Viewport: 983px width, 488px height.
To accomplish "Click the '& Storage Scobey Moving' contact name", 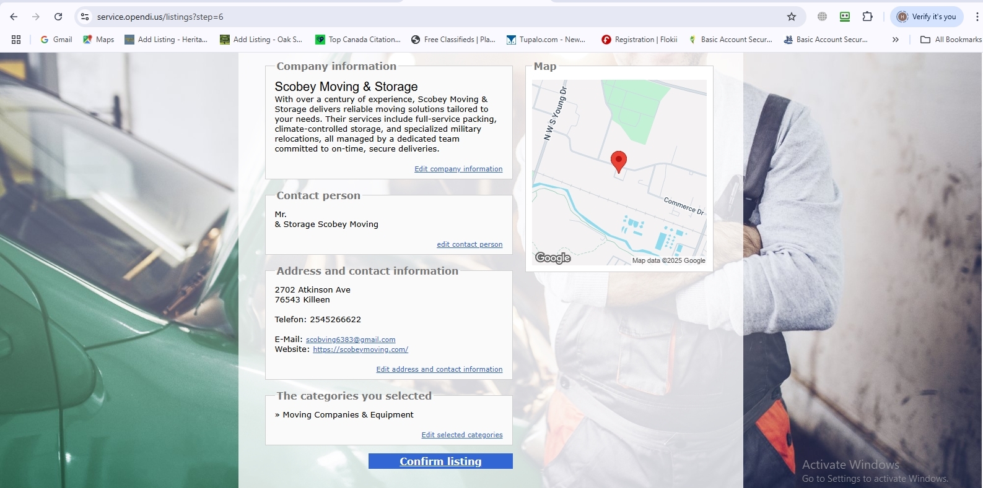I will tap(326, 224).
